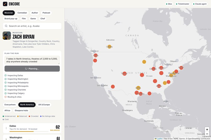Click the Encore logo icon

[5, 4]
